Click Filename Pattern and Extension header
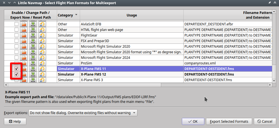This screenshot has height=128, width=279. (x=228, y=15)
